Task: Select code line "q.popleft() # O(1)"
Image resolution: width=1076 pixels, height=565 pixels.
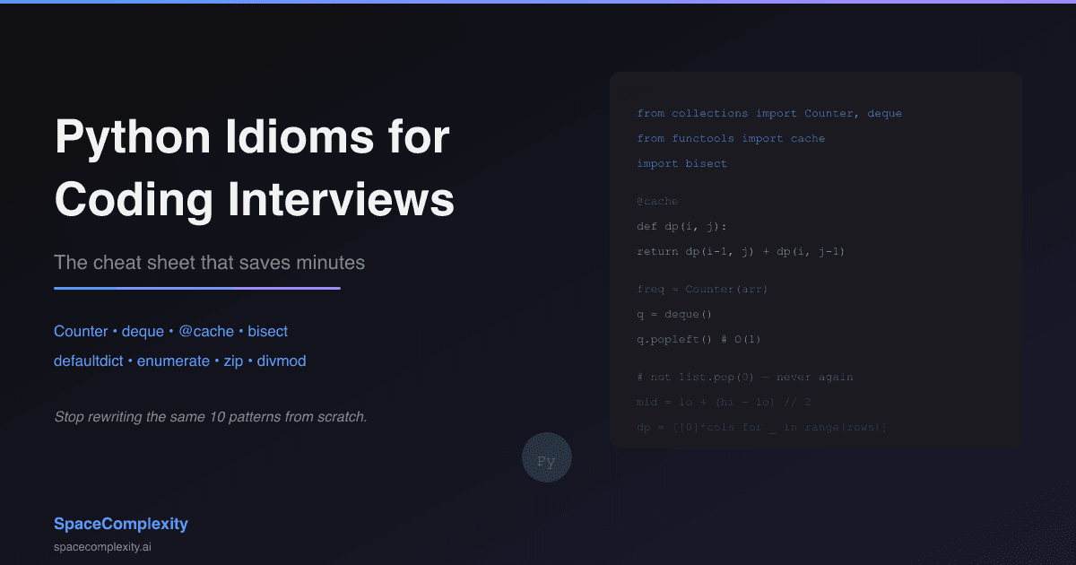Action: click(699, 339)
